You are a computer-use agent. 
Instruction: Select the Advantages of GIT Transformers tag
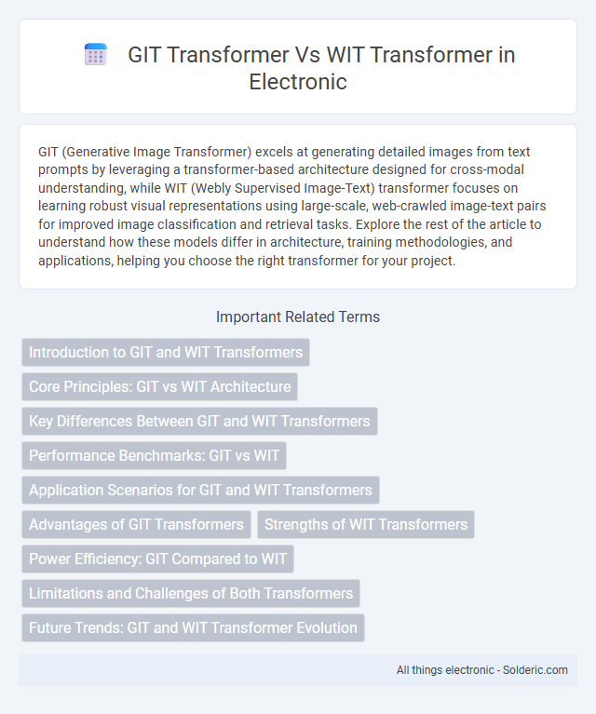136,525
